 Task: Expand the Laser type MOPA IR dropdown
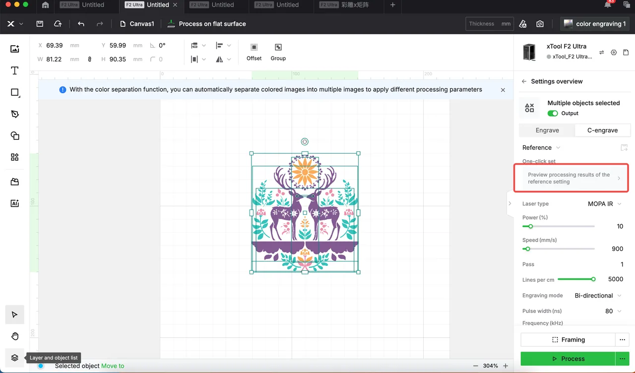(604, 204)
